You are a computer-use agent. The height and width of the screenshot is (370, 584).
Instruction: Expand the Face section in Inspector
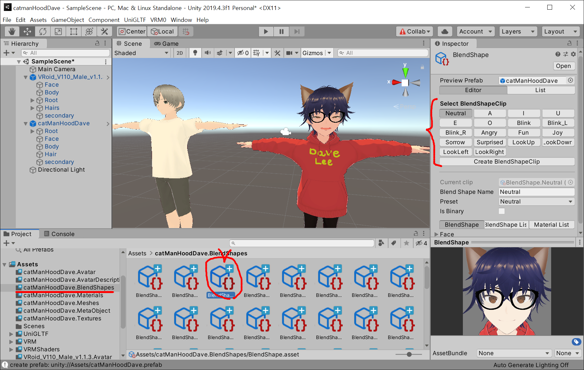click(x=436, y=234)
